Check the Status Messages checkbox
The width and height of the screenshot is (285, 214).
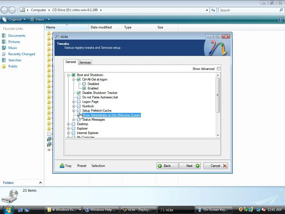[x=79, y=120]
